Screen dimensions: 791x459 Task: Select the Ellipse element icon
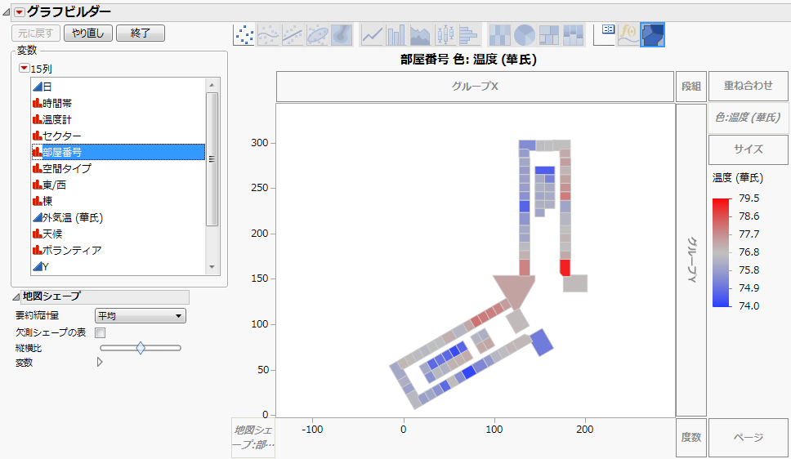point(317,35)
